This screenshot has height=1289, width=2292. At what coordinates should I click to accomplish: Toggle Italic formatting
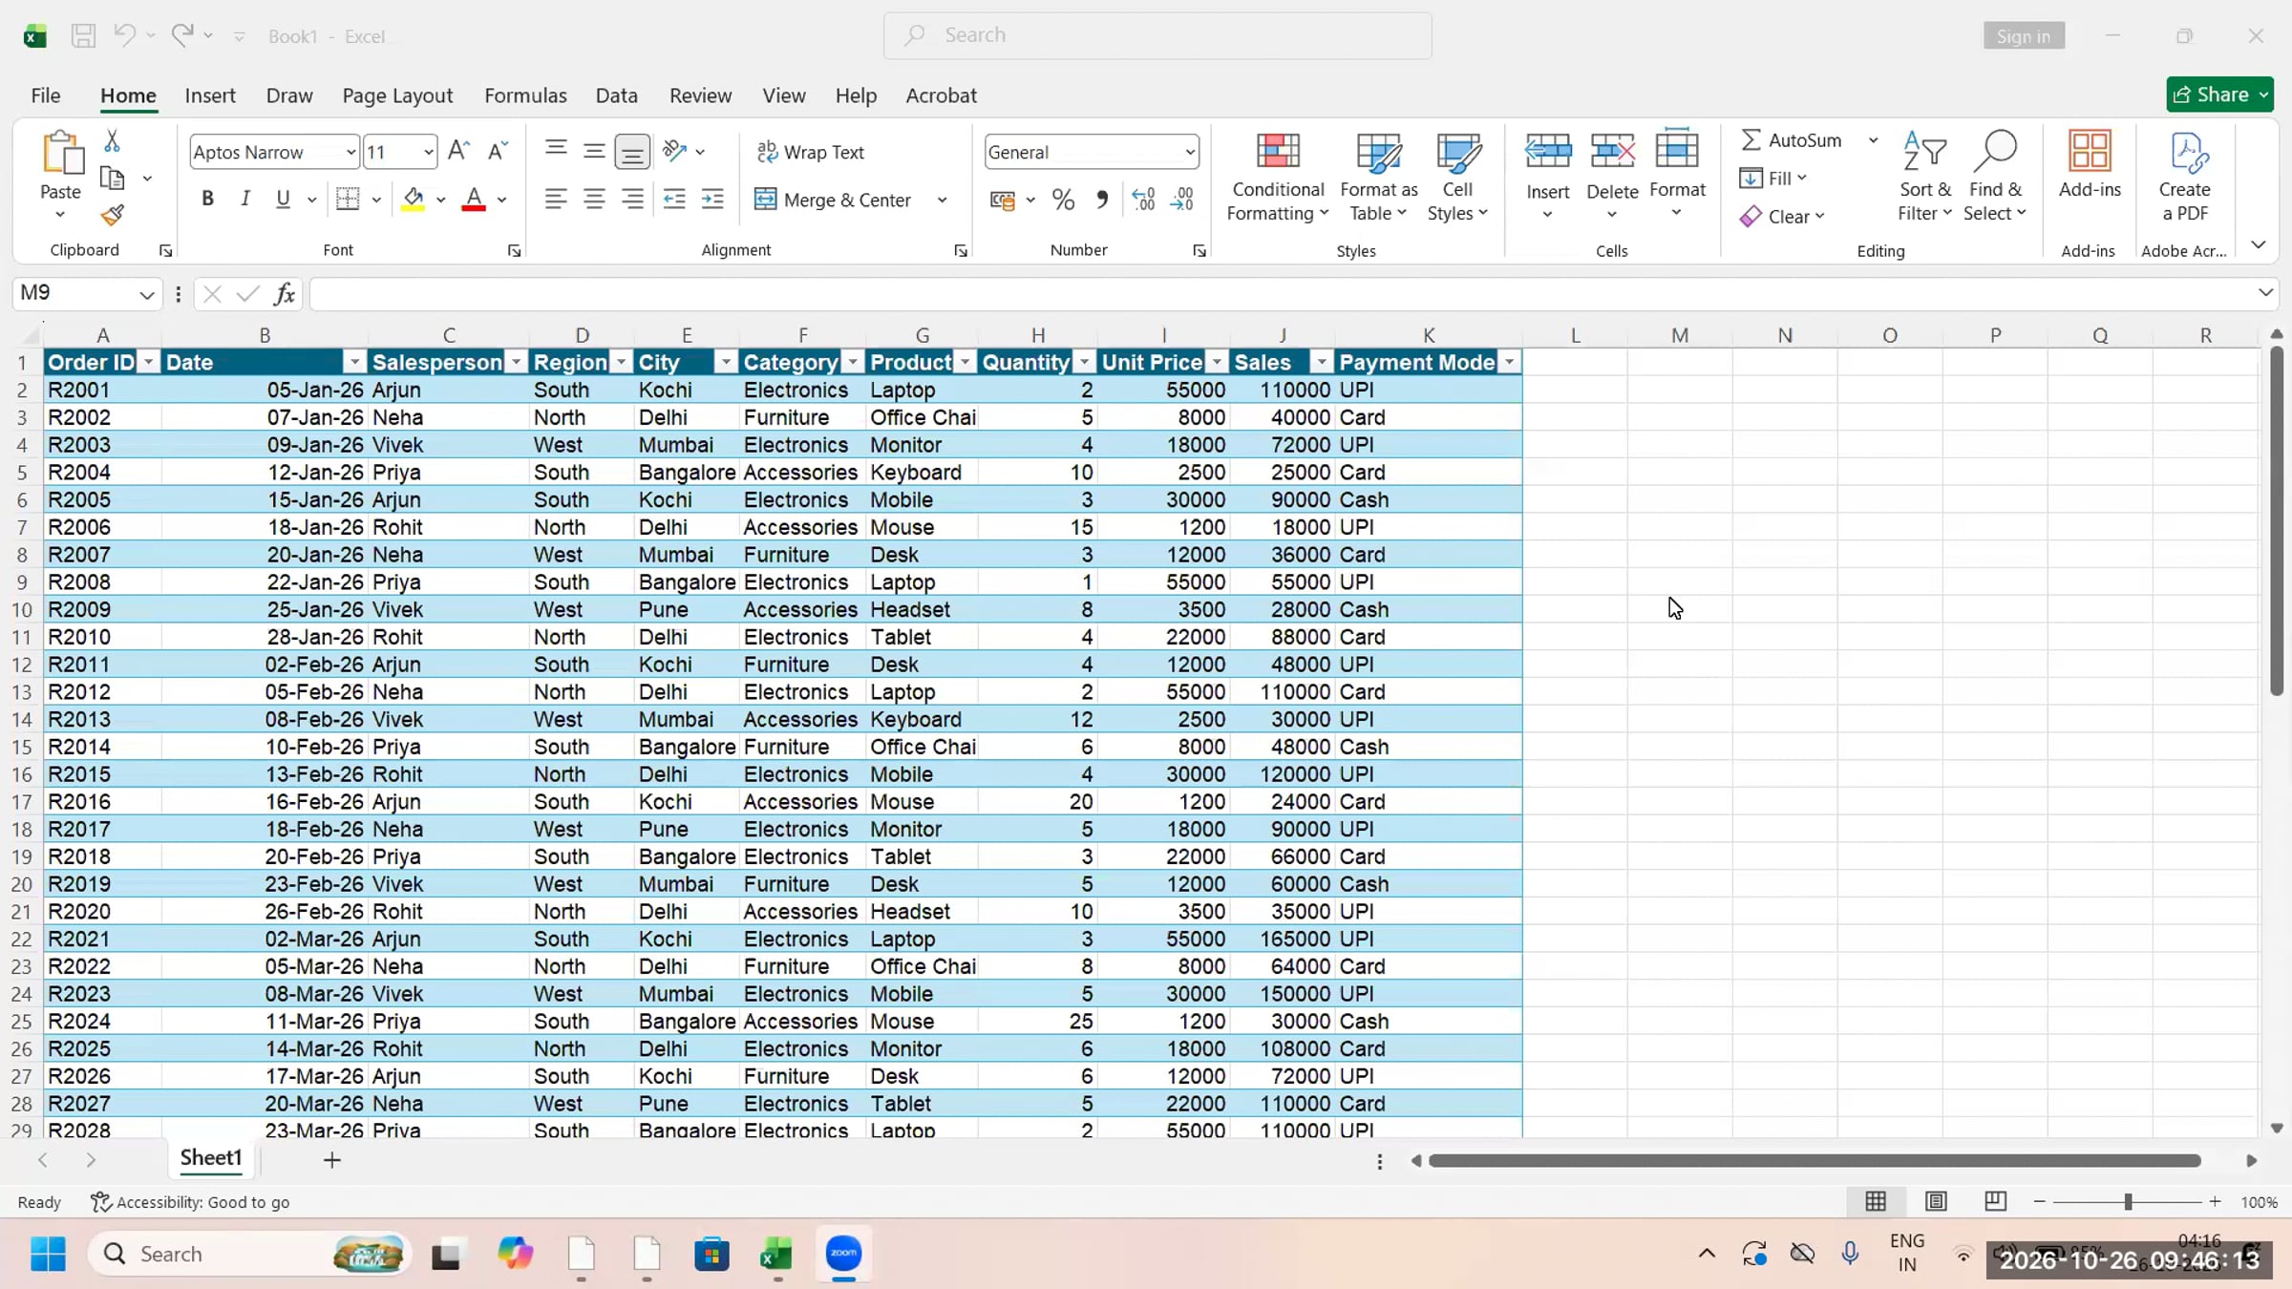click(245, 199)
